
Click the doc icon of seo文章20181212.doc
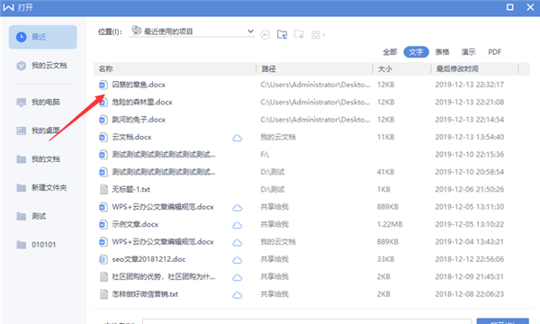pos(103,259)
